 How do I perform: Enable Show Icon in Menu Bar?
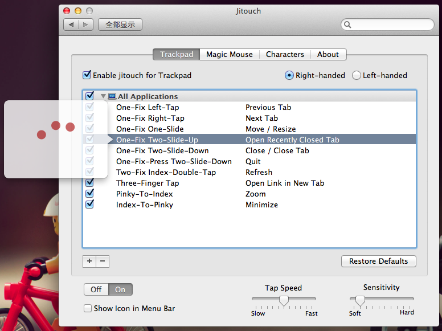88,308
